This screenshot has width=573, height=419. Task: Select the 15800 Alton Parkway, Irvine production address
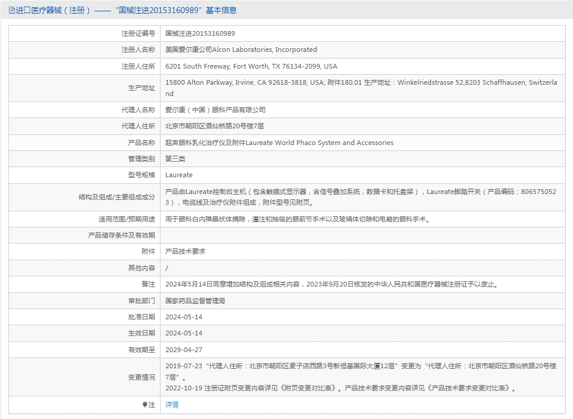coord(361,88)
